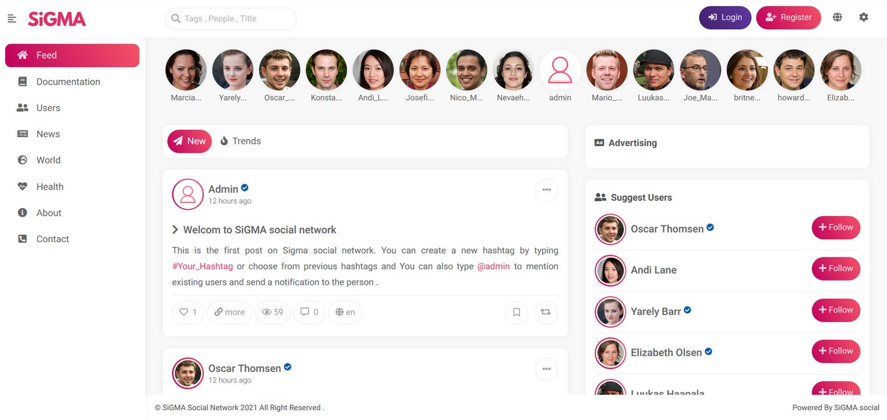The width and height of the screenshot is (887, 420).
Task: Click the Register button
Action: click(788, 18)
